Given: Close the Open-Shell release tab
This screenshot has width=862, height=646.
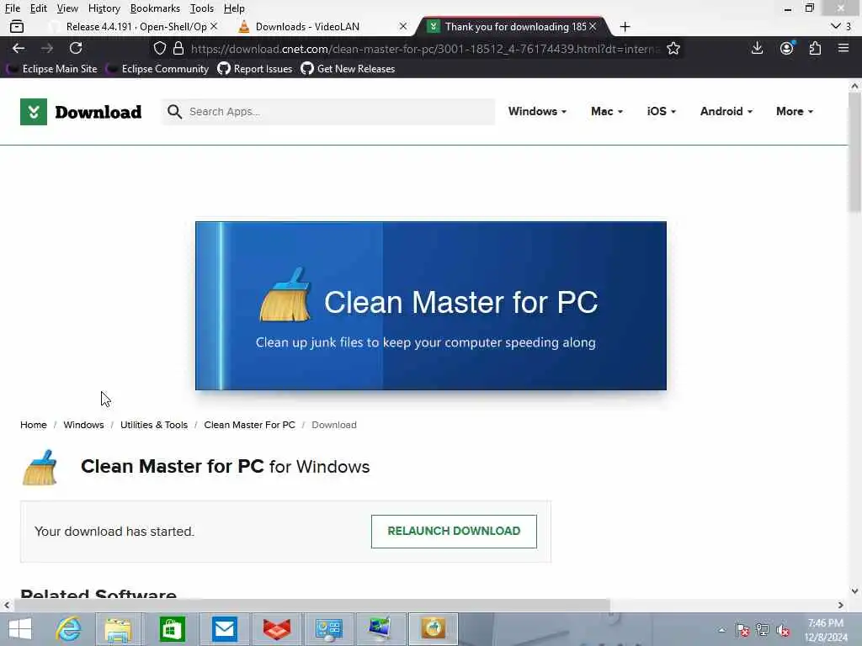Looking at the screenshot, I should tap(214, 26).
